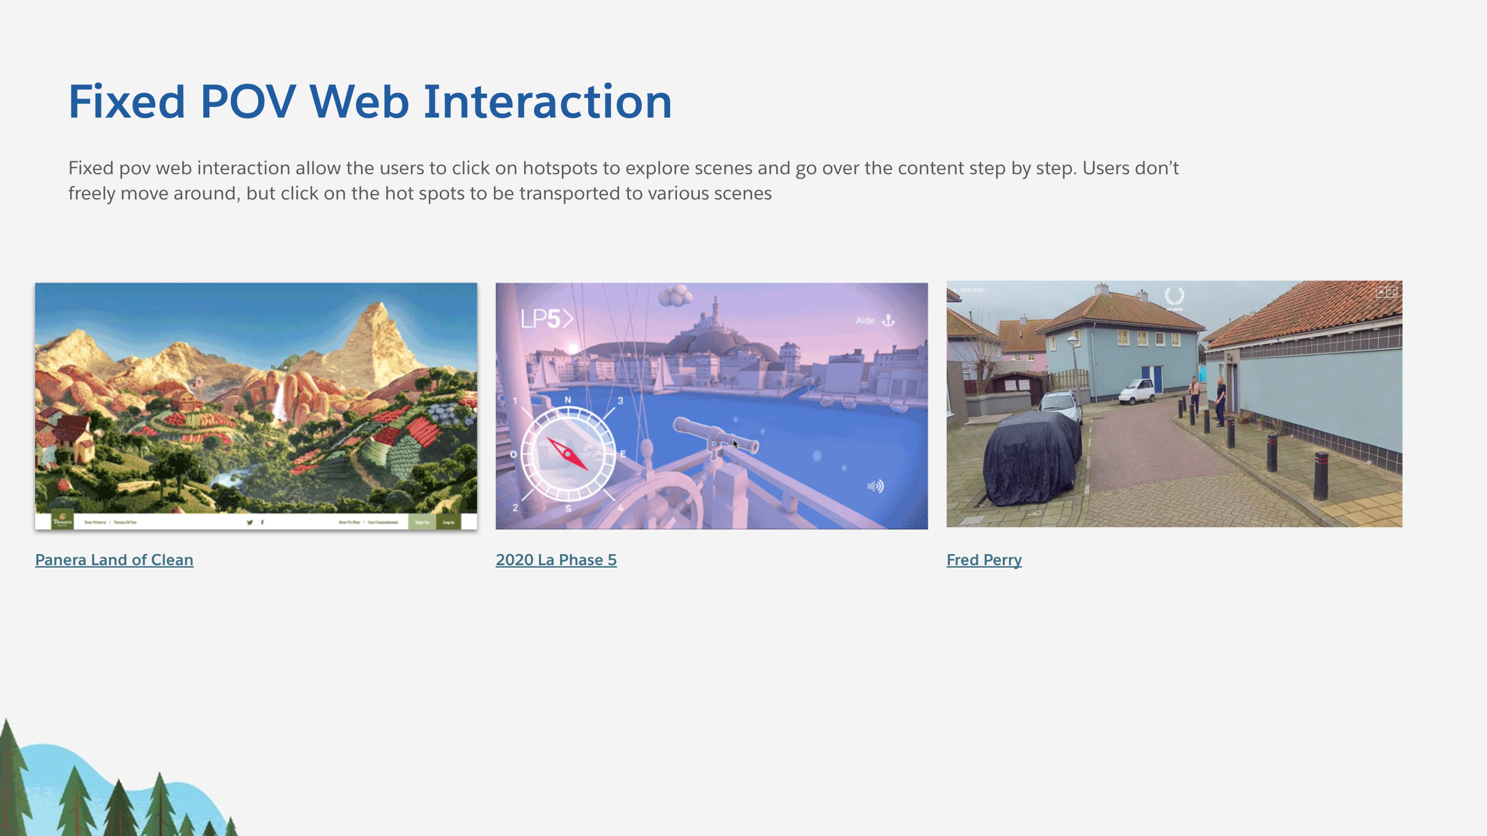Screen dimensions: 1487x836
Task: Click the Twitter icon in the Panera footer
Action: coord(249,522)
